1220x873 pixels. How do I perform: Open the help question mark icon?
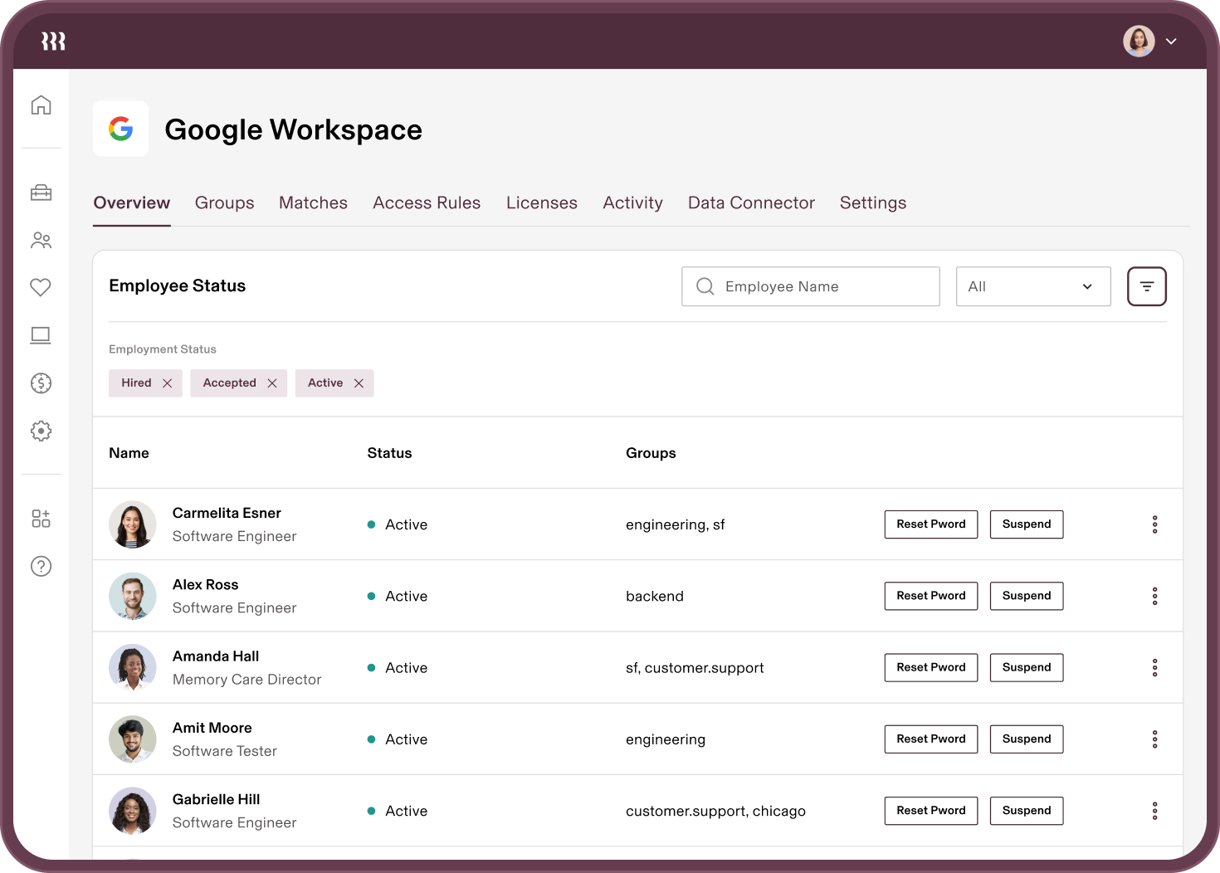click(41, 566)
